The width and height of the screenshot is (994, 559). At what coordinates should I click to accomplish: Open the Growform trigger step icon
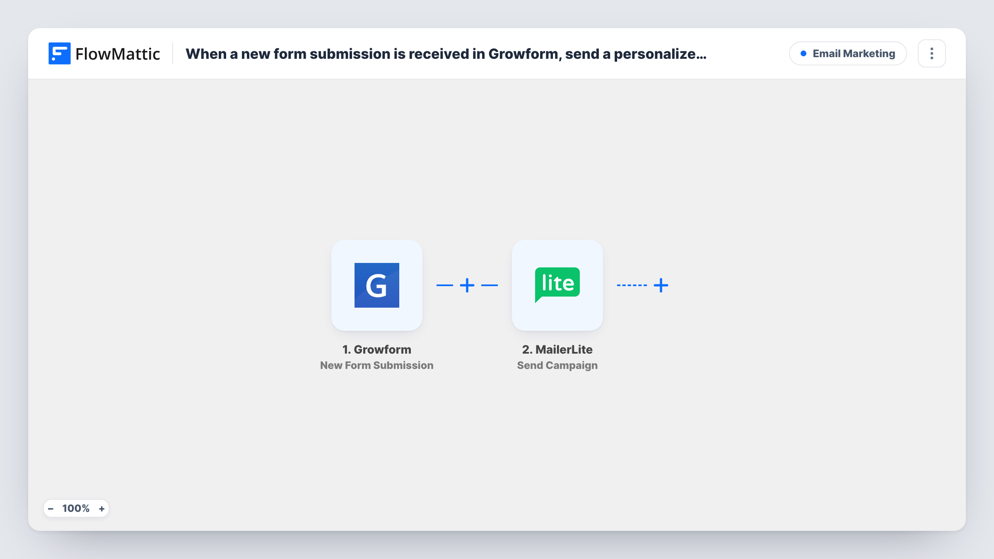click(376, 285)
